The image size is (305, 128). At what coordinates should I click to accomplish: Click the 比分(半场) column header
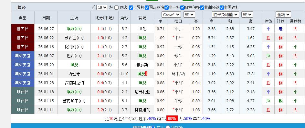pos(104,18)
